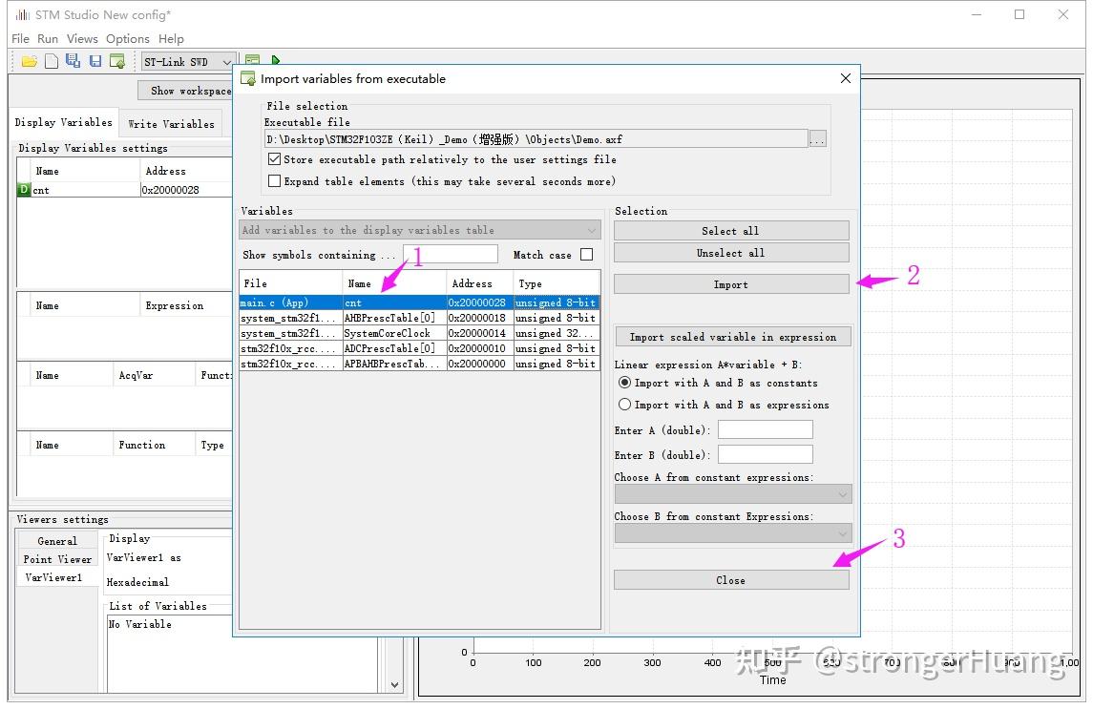Click Import variables icon in main toolbar
The width and height of the screenshot is (1093, 709).
[x=117, y=61]
